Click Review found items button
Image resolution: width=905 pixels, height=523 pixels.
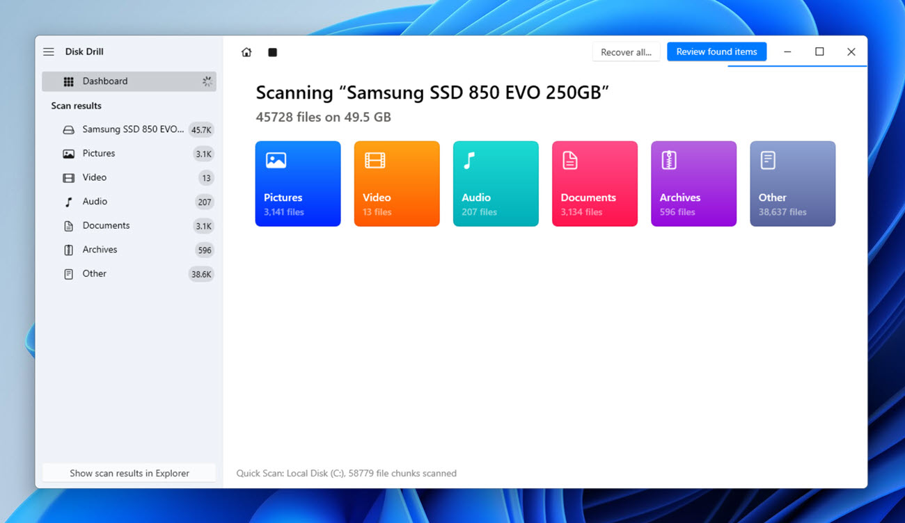coord(716,51)
